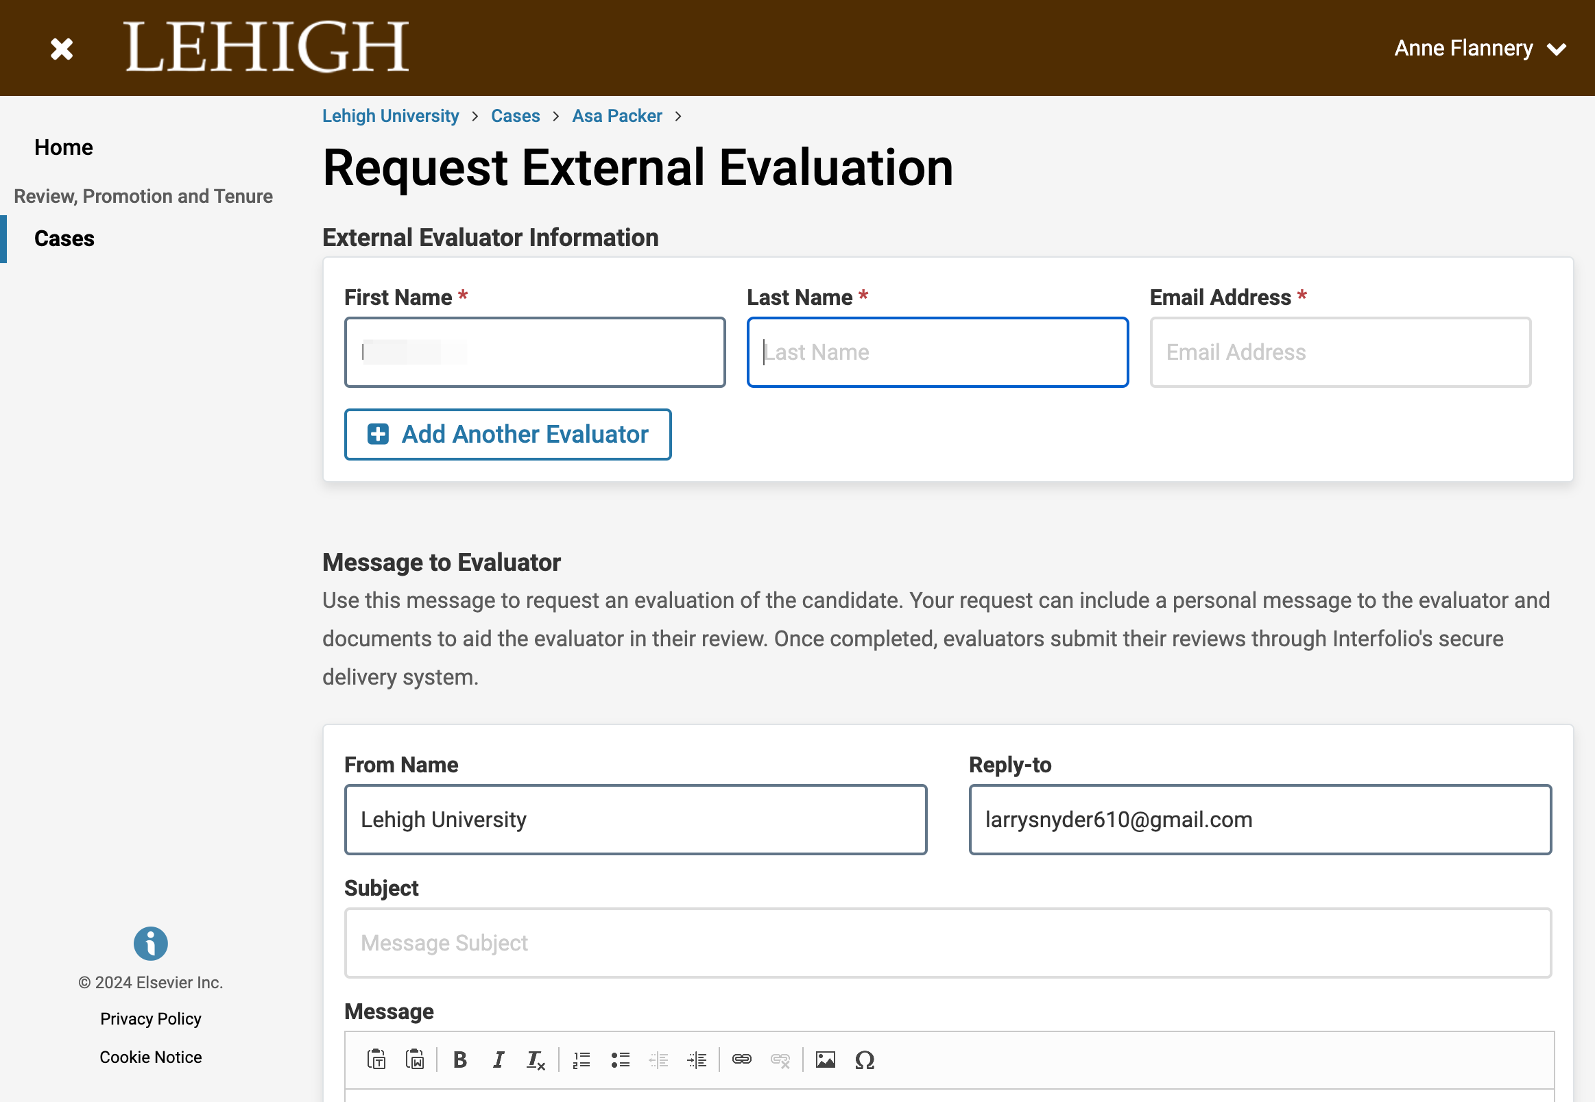Insert a numbered list

pos(581,1060)
